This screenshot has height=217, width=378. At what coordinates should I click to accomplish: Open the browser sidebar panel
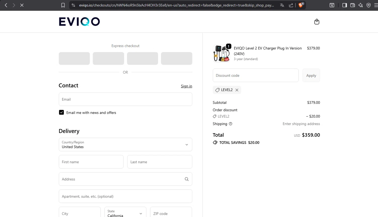pyautogui.click(x=344, y=5)
